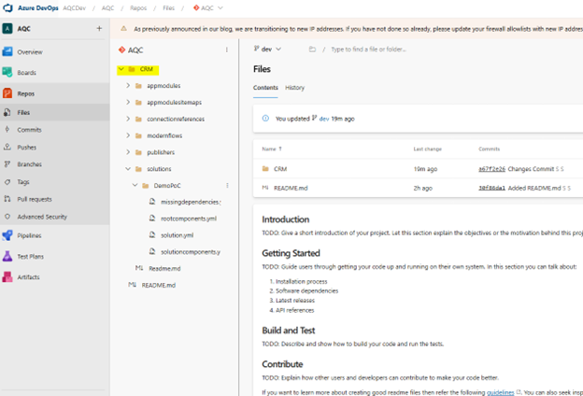Click the markdown icon beside README.md row
Image resolution: width=583 pixels, height=396 pixels.
265,188
